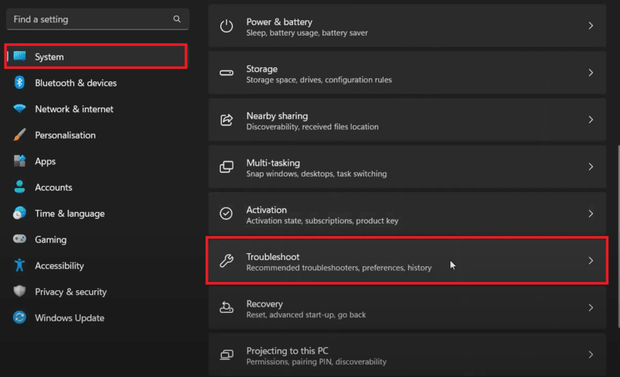Click the Power & battery icon
Screen dimensions: 620x377
[226, 26]
